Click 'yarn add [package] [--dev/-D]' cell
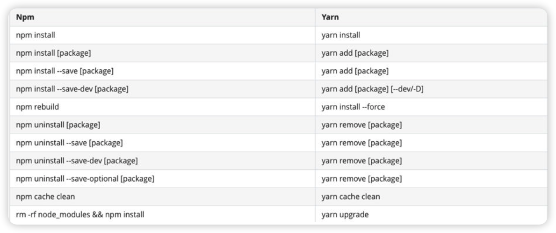The height and width of the screenshot is (233, 556). tap(431, 89)
